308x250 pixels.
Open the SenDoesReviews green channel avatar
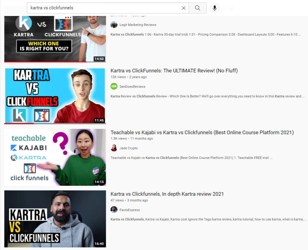click(114, 87)
